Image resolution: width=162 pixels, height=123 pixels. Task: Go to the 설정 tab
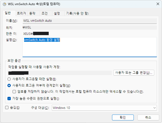57,13
